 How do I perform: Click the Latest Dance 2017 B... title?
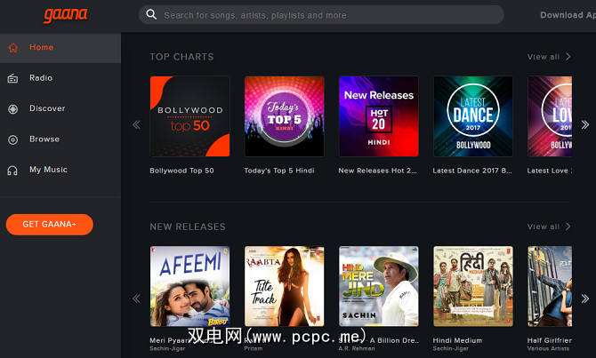pyautogui.click(x=472, y=171)
